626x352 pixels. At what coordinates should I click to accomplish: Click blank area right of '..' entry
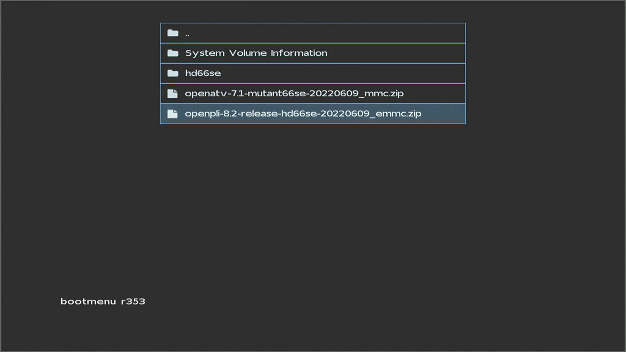point(326,33)
